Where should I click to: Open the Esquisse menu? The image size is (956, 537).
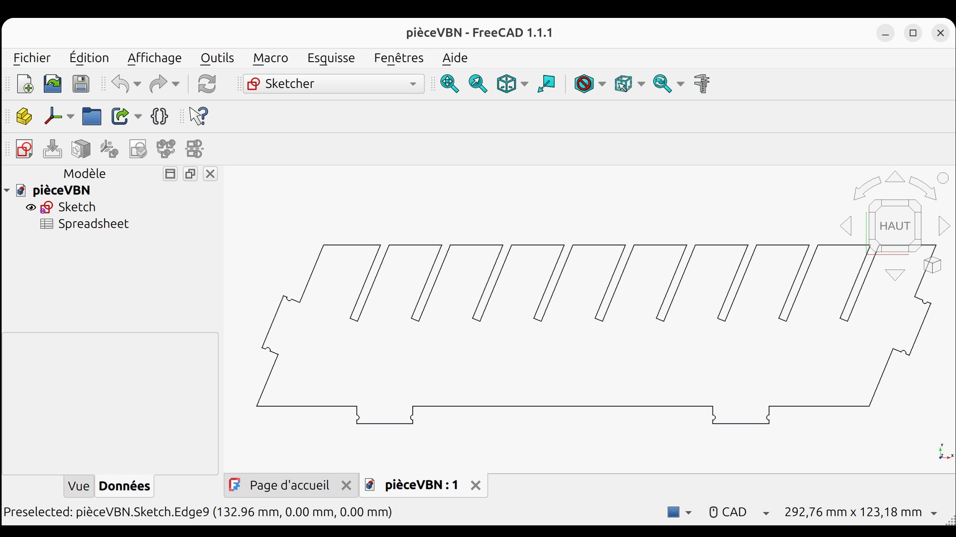click(x=331, y=58)
